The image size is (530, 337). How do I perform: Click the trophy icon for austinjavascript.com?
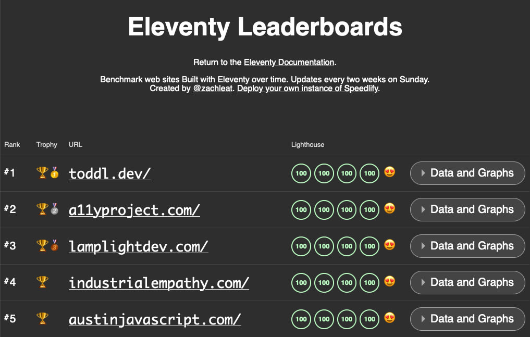point(42,318)
